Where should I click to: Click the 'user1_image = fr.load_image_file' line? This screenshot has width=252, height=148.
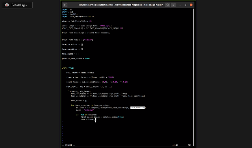pos(87,26)
